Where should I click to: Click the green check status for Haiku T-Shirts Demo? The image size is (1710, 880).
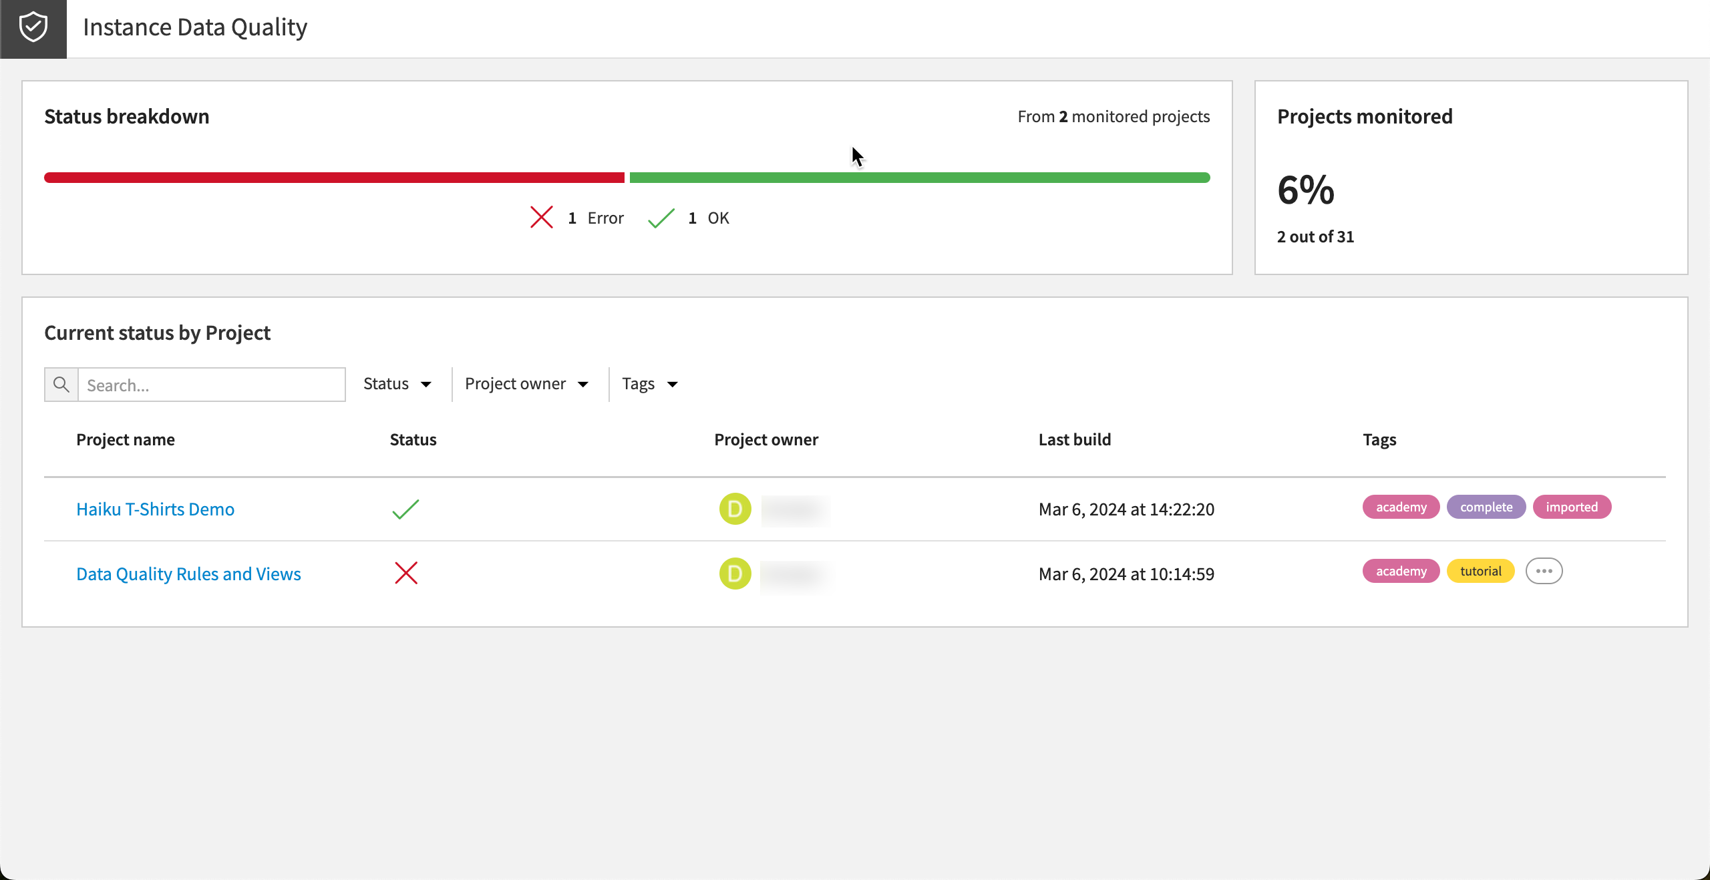(405, 509)
